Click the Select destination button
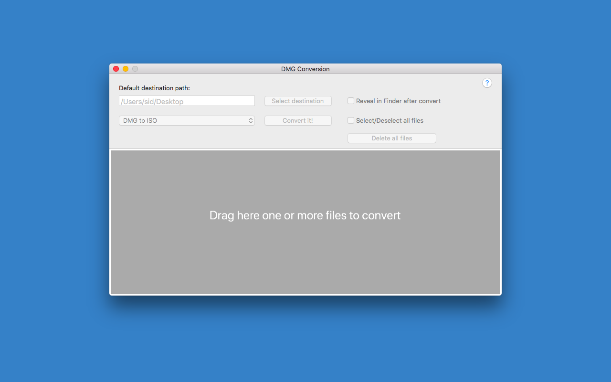The width and height of the screenshot is (611, 382). (298, 101)
